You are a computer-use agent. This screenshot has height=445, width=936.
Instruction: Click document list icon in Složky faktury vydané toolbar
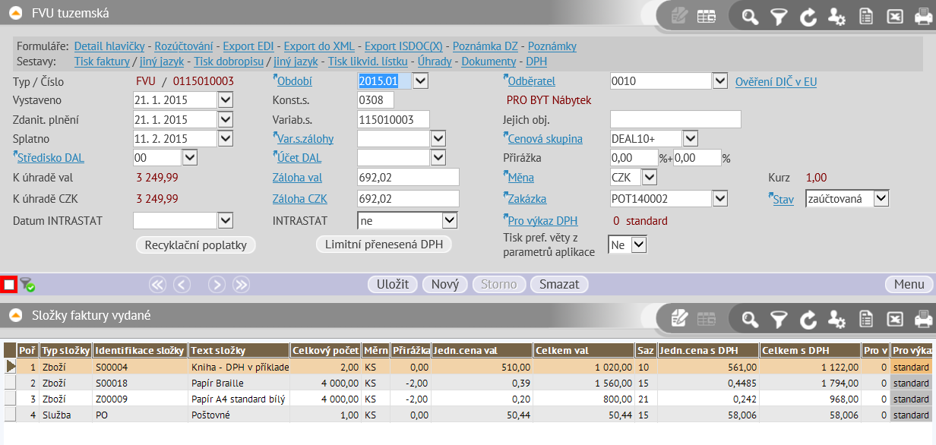pos(865,319)
